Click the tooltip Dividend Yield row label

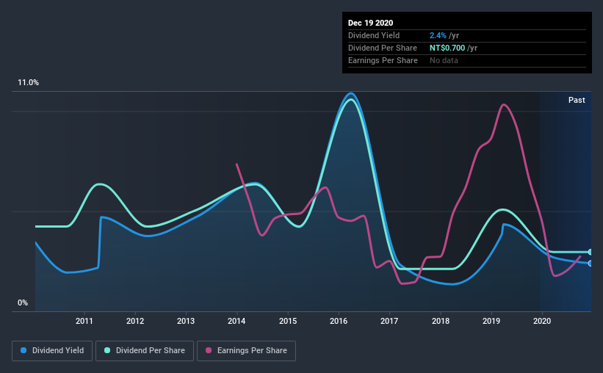pos(374,35)
